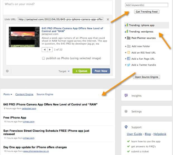Show next thumbnail image
The height and width of the screenshot is (155, 173).
click(x=50, y=50)
